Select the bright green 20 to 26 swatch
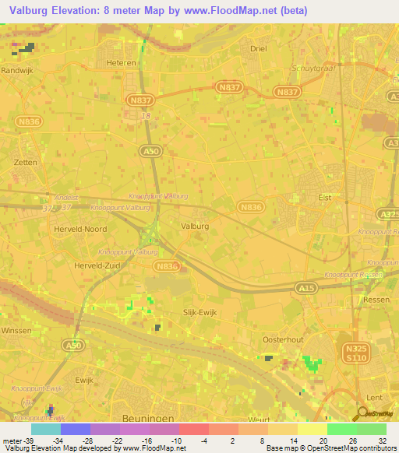This screenshot has height=453, width=399. point(342,429)
